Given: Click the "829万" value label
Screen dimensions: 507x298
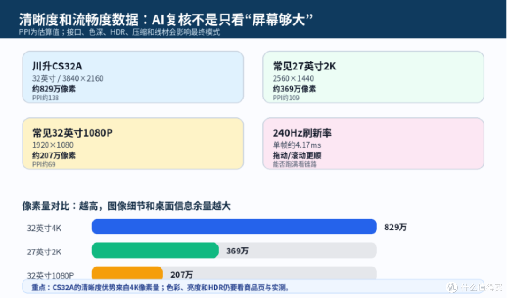Looking at the screenshot, I should point(395,227).
